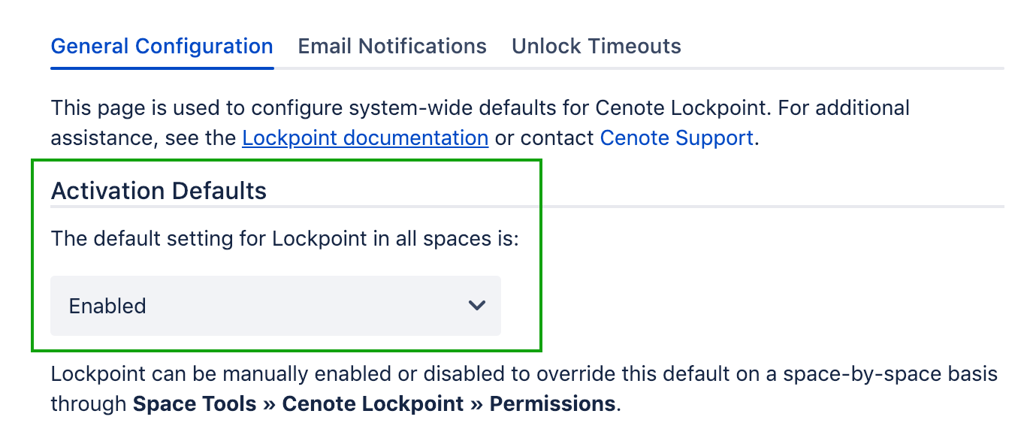Click the bold 'Permissions' text

coord(552,404)
